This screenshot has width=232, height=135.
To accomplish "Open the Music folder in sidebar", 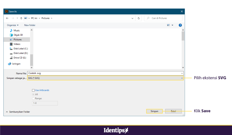I will 16,31.
